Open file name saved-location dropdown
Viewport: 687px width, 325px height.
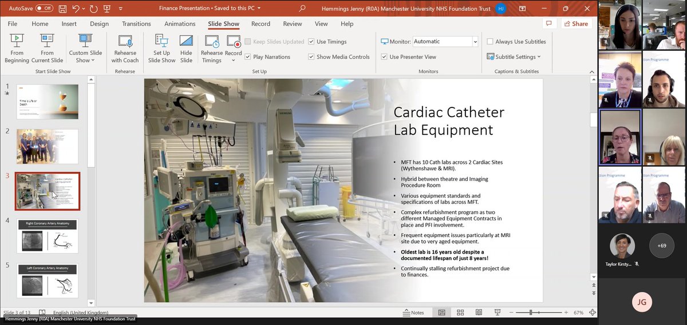tap(259, 9)
